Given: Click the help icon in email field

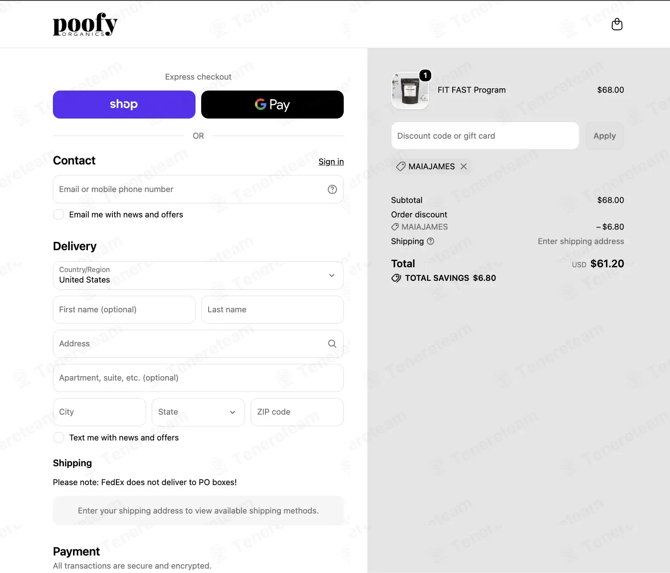Looking at the screenshot, I should click(x=332, y=189).
